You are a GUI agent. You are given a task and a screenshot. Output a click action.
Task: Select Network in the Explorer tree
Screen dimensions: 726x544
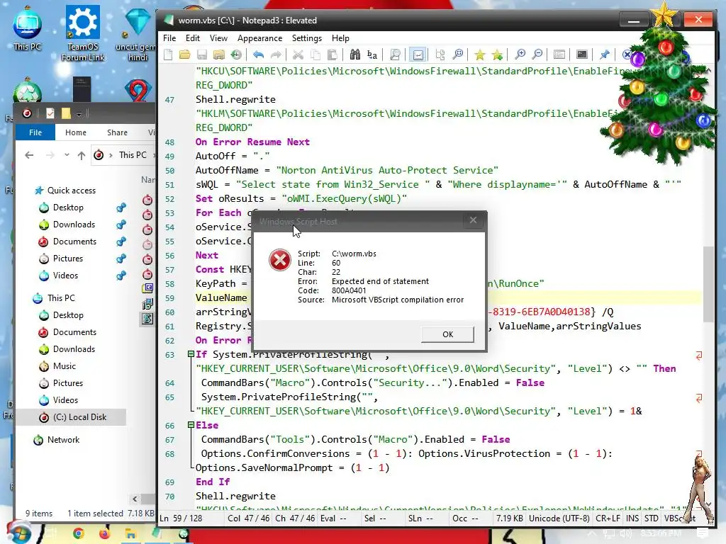pyautogui.click(x=63, y=440)
